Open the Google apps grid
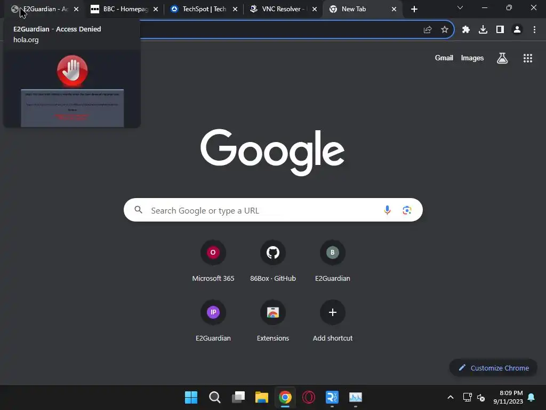The width and height of the screenshot is (546, 410). 527,58
